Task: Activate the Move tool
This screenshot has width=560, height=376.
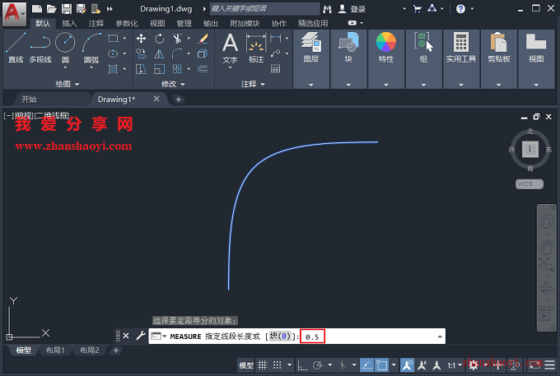Action: tap(141, 39)
